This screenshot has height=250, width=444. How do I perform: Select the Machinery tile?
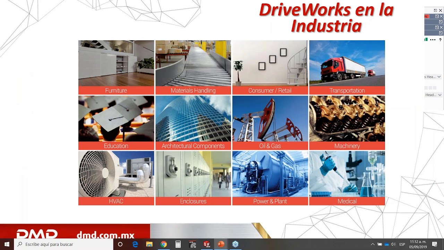coord(347,123)
